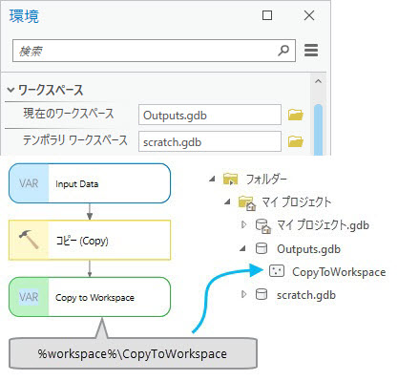The width and height of the screenshot is (398, 381).
Task: Select the Copy to Workspace output element
Action: point(90,297)
